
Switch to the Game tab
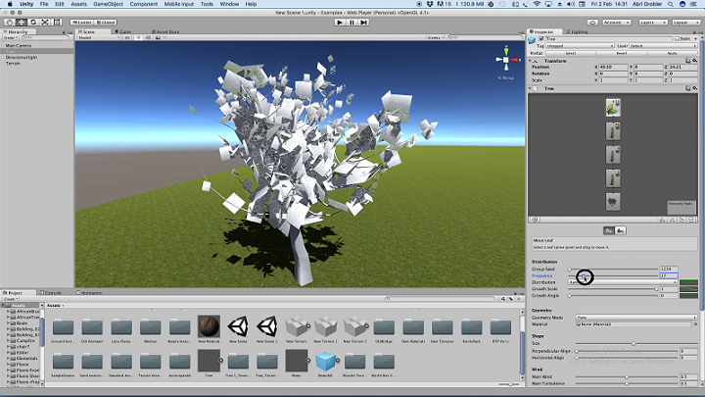(x=122, y=32)
